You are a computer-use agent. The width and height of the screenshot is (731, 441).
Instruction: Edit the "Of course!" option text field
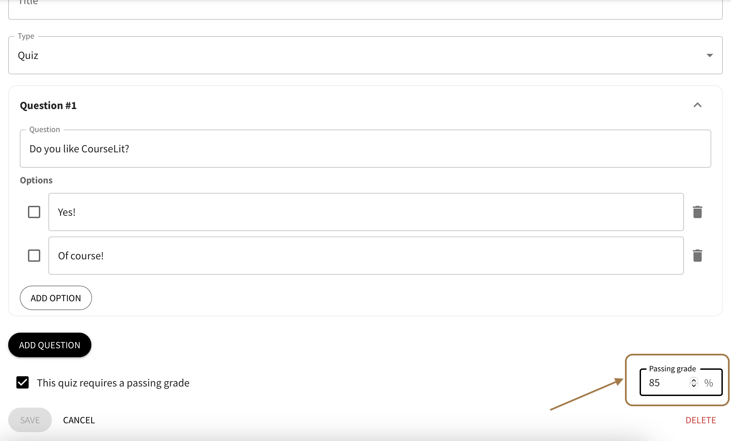pos(366,256)
